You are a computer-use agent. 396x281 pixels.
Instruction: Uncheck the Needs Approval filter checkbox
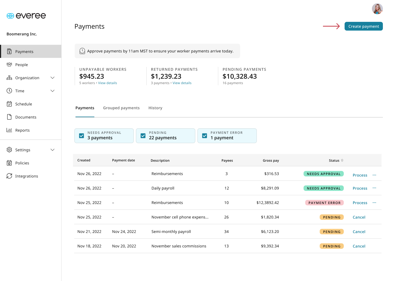click(81, 136)
